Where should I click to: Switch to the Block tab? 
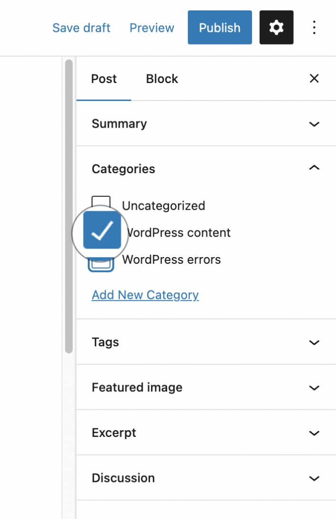pos(162,79)
